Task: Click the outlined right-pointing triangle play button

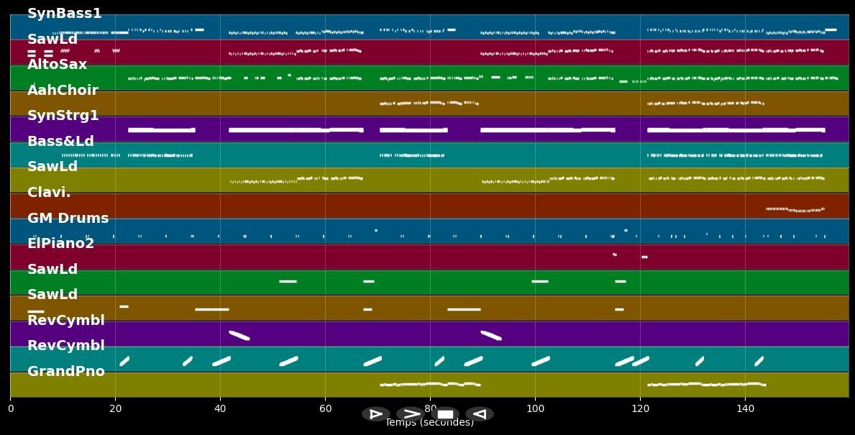Action: [375, 414]
